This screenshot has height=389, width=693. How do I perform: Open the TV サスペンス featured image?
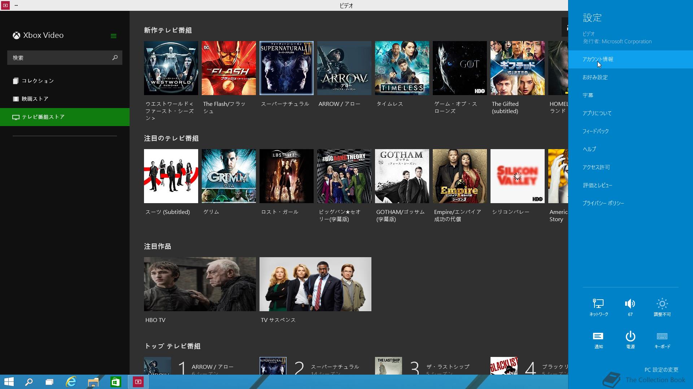click(315, 284)
